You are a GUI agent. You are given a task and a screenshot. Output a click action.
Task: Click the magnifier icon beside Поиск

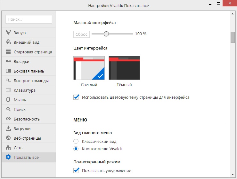tap(8, 109)
